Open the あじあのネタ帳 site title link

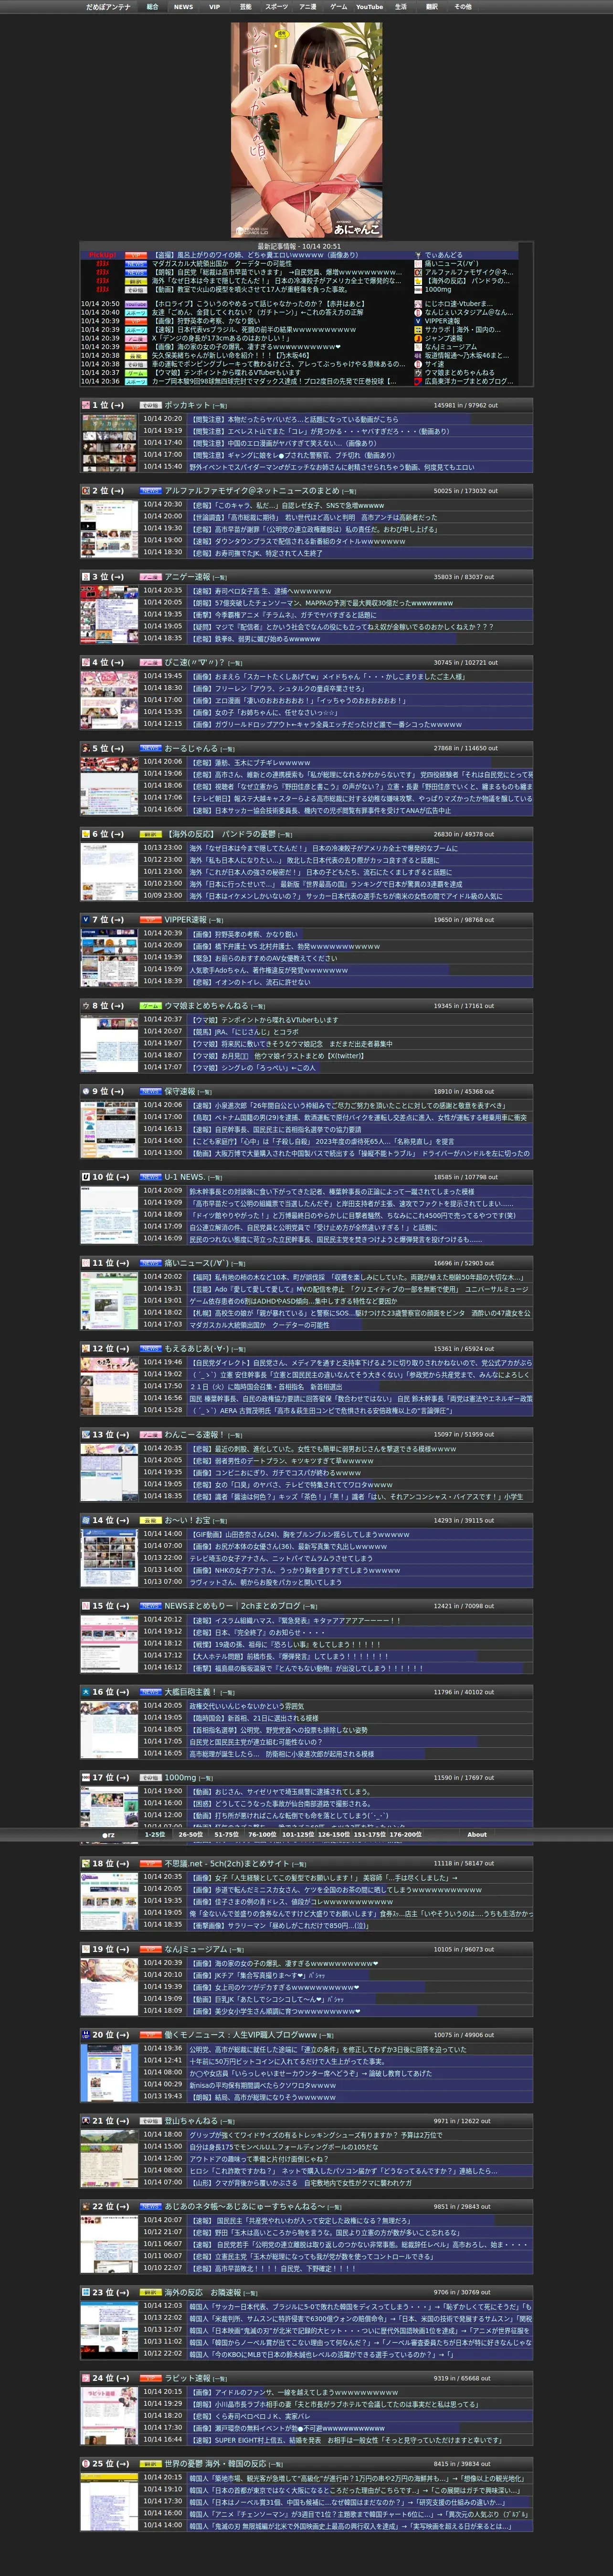(x=244, y=2207)
